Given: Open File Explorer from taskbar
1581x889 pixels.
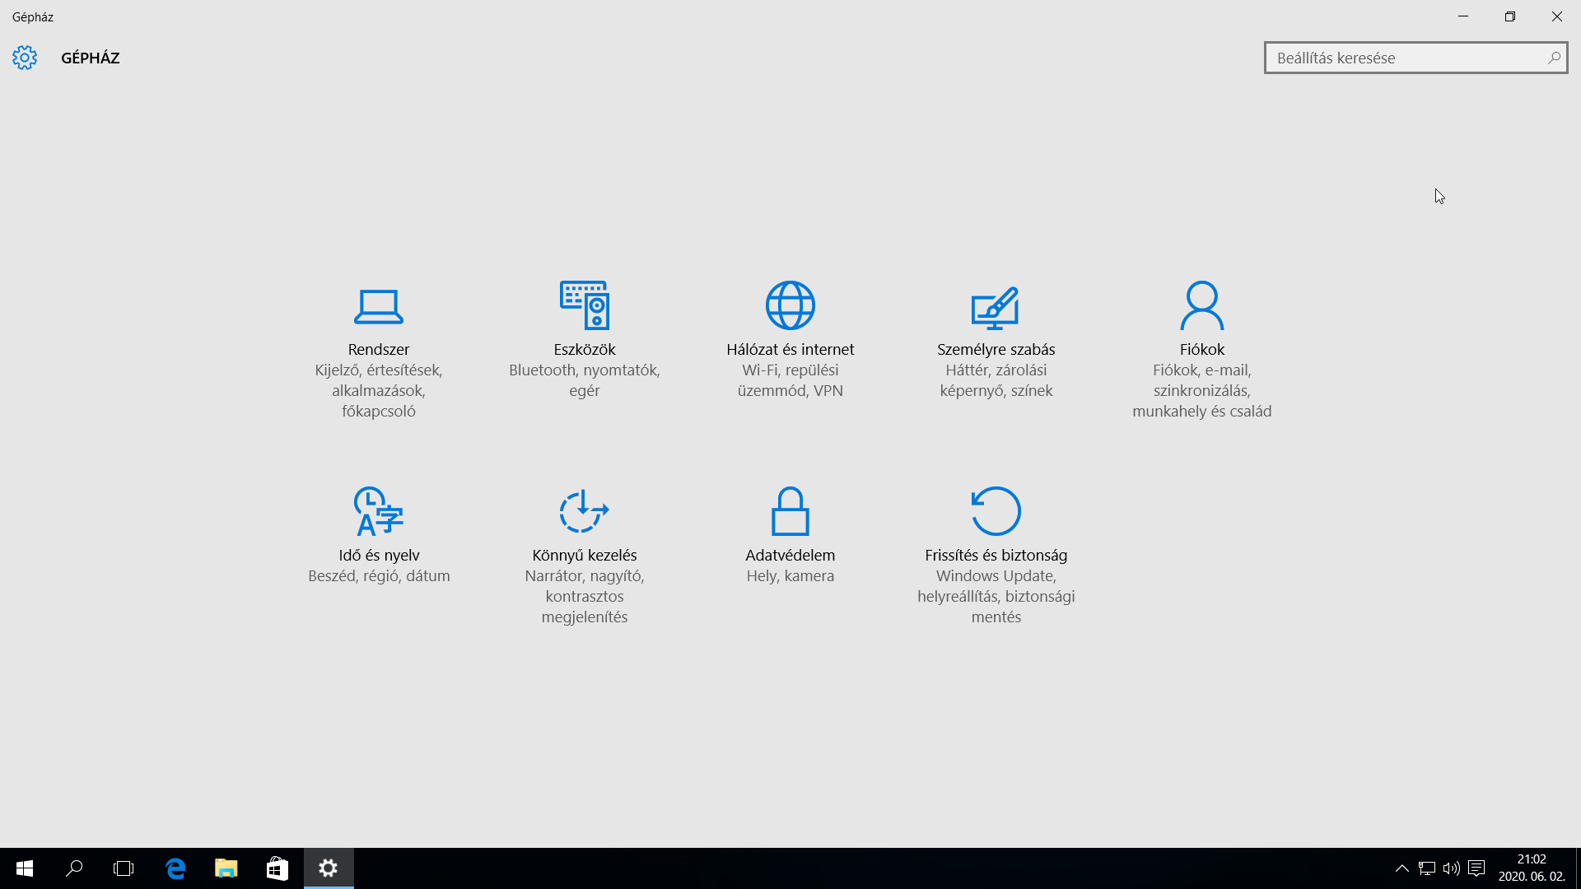Looking at the screenshot, I should [226, 868].
